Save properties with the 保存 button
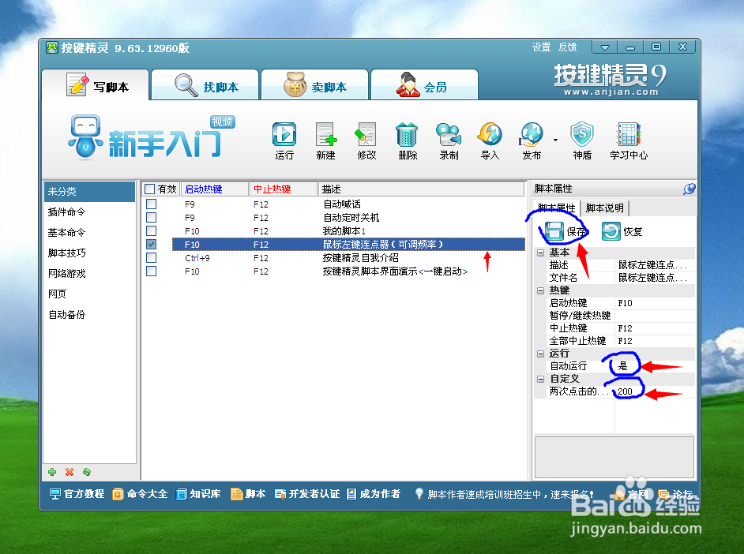 click(x=565, y=231)
